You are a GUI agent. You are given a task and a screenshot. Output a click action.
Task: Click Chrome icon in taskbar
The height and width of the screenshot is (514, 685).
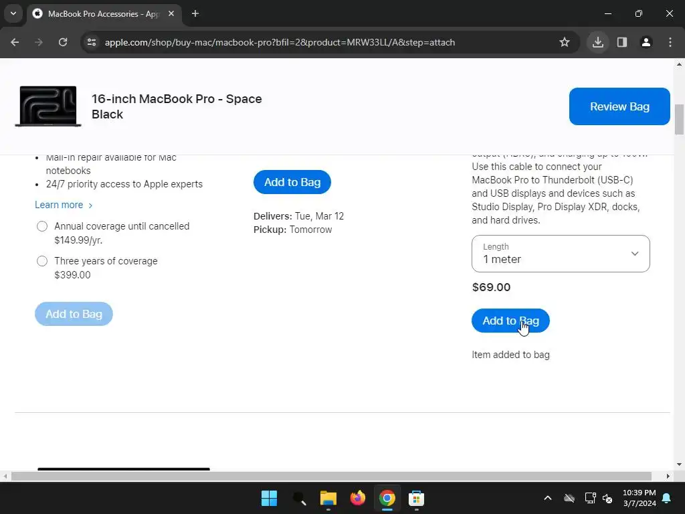coord(387,498)
